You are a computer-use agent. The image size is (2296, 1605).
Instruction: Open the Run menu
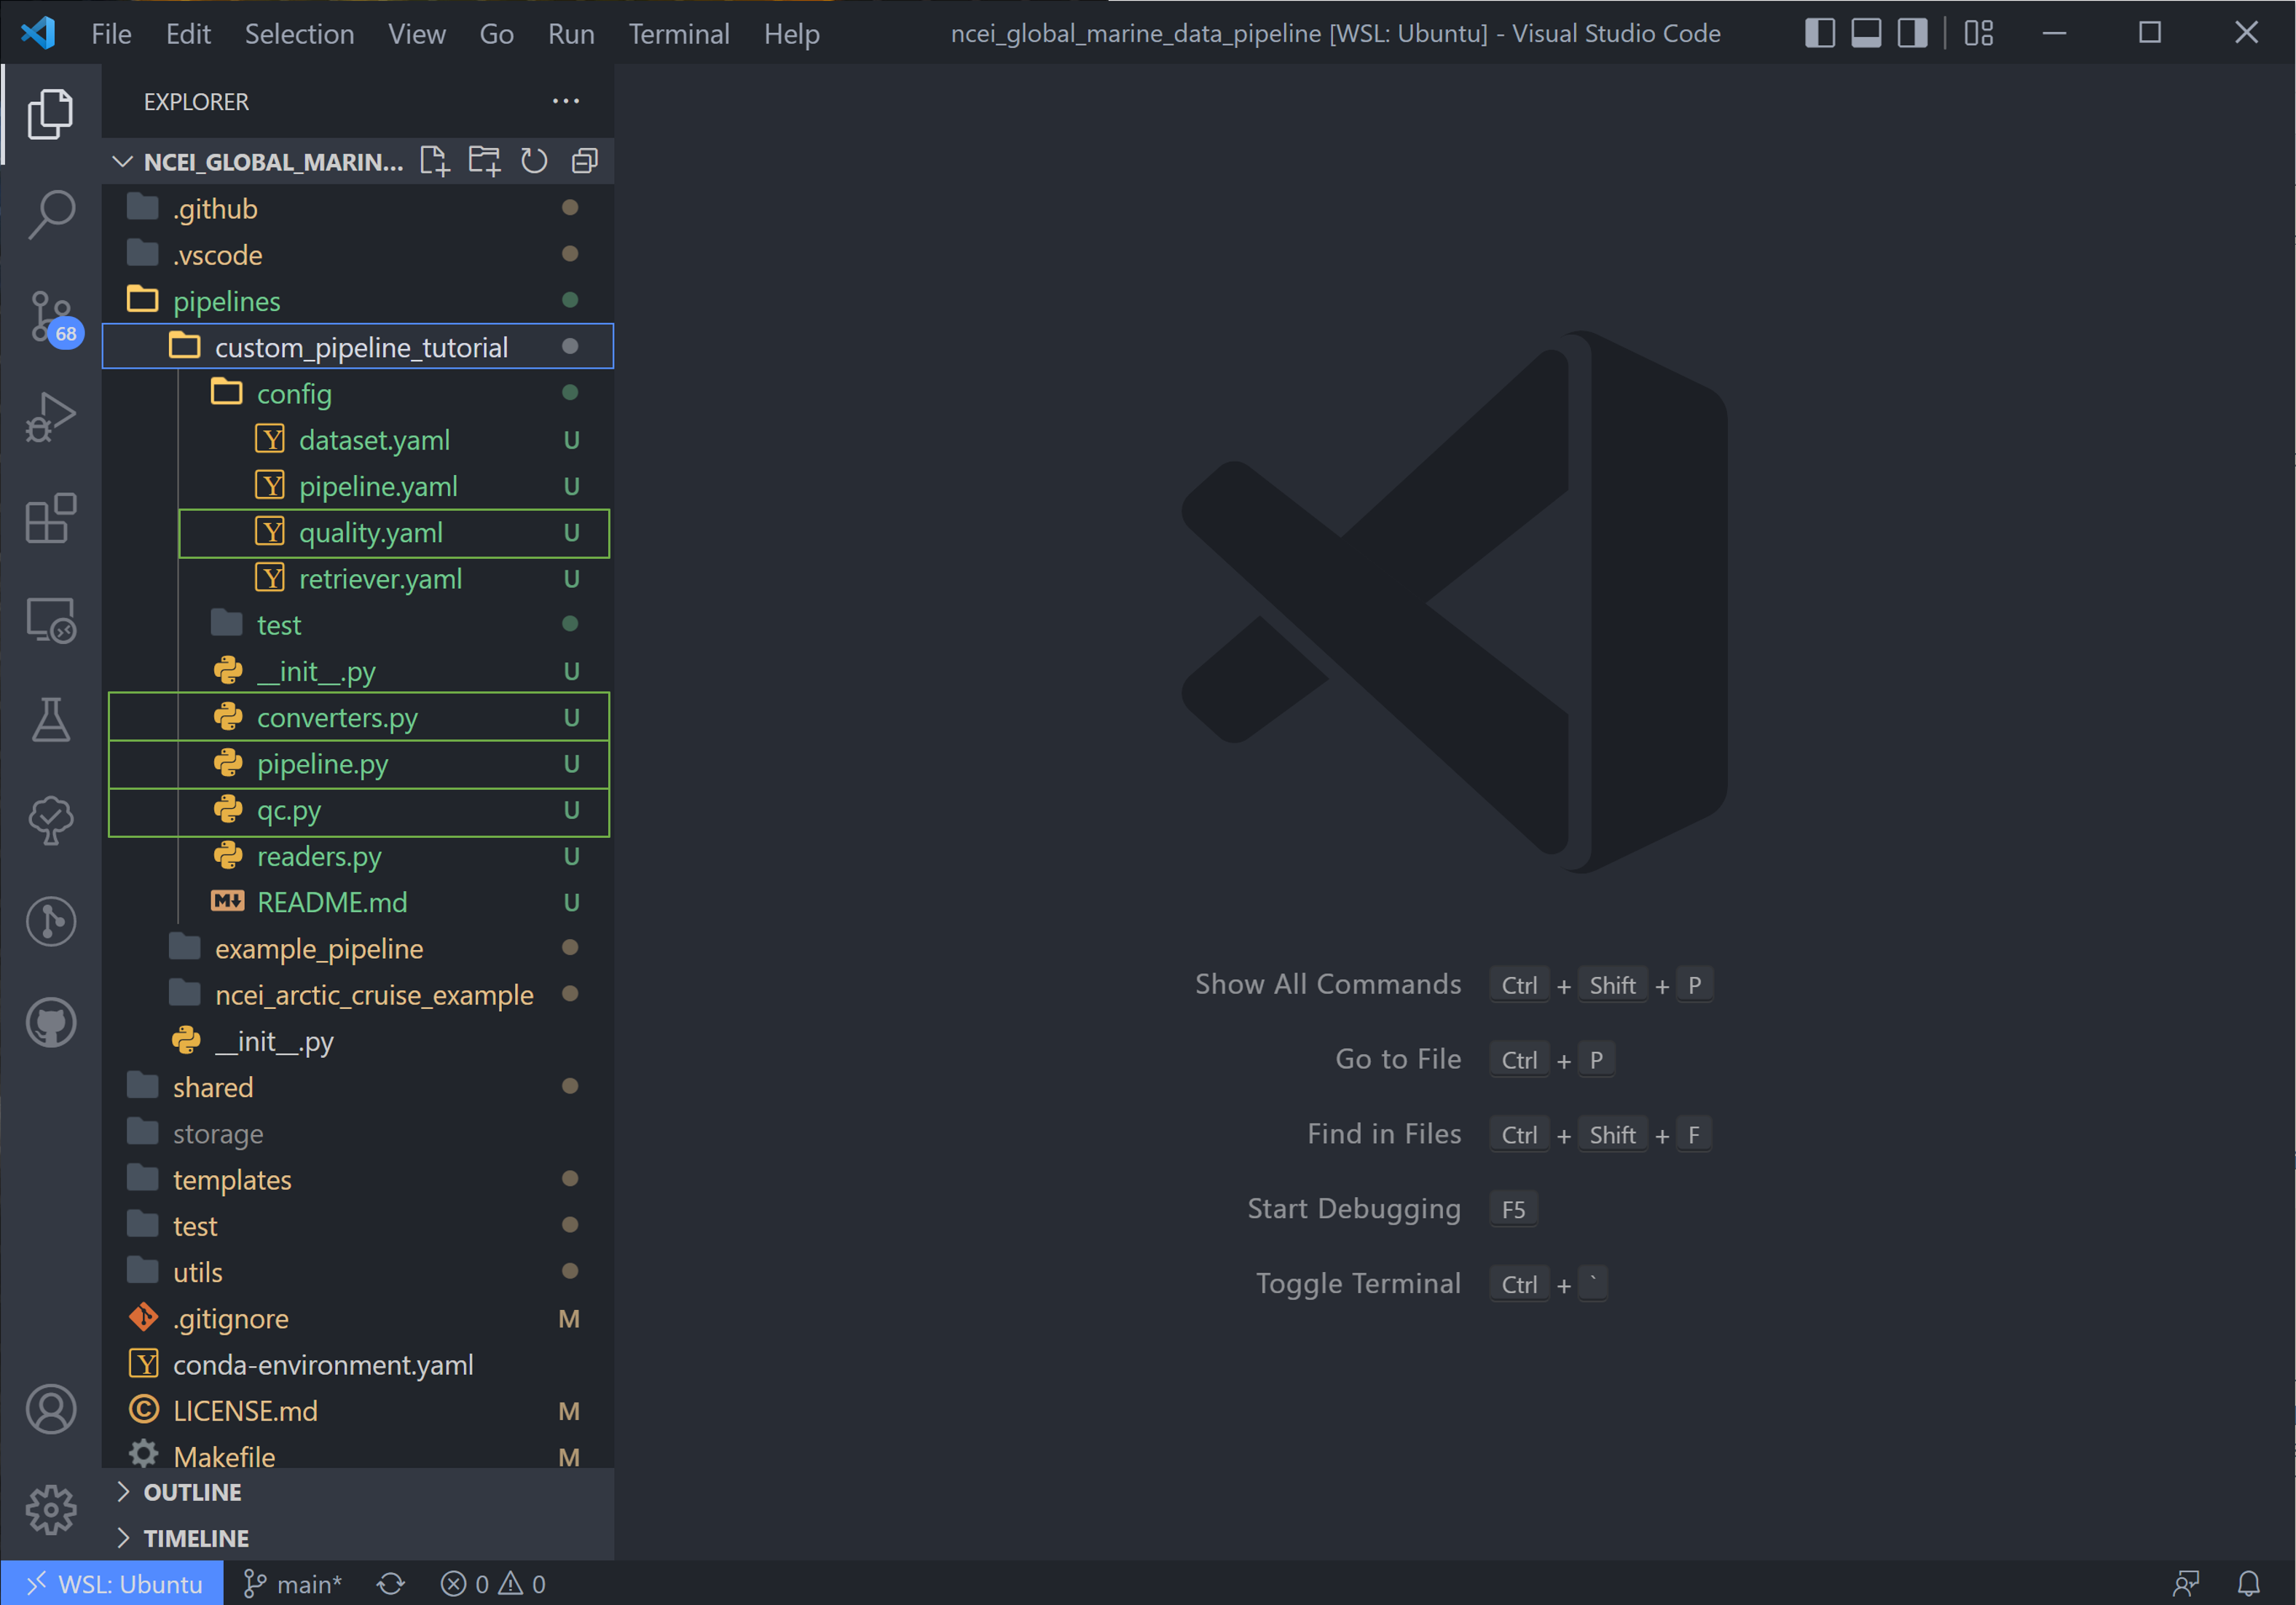571,34
